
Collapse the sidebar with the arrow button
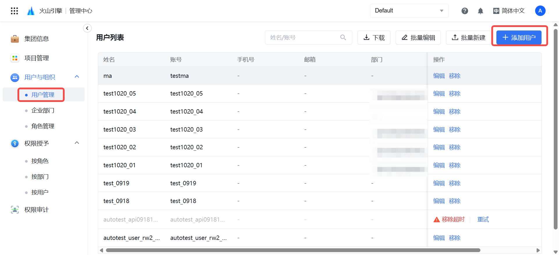[x=87, y=28]
